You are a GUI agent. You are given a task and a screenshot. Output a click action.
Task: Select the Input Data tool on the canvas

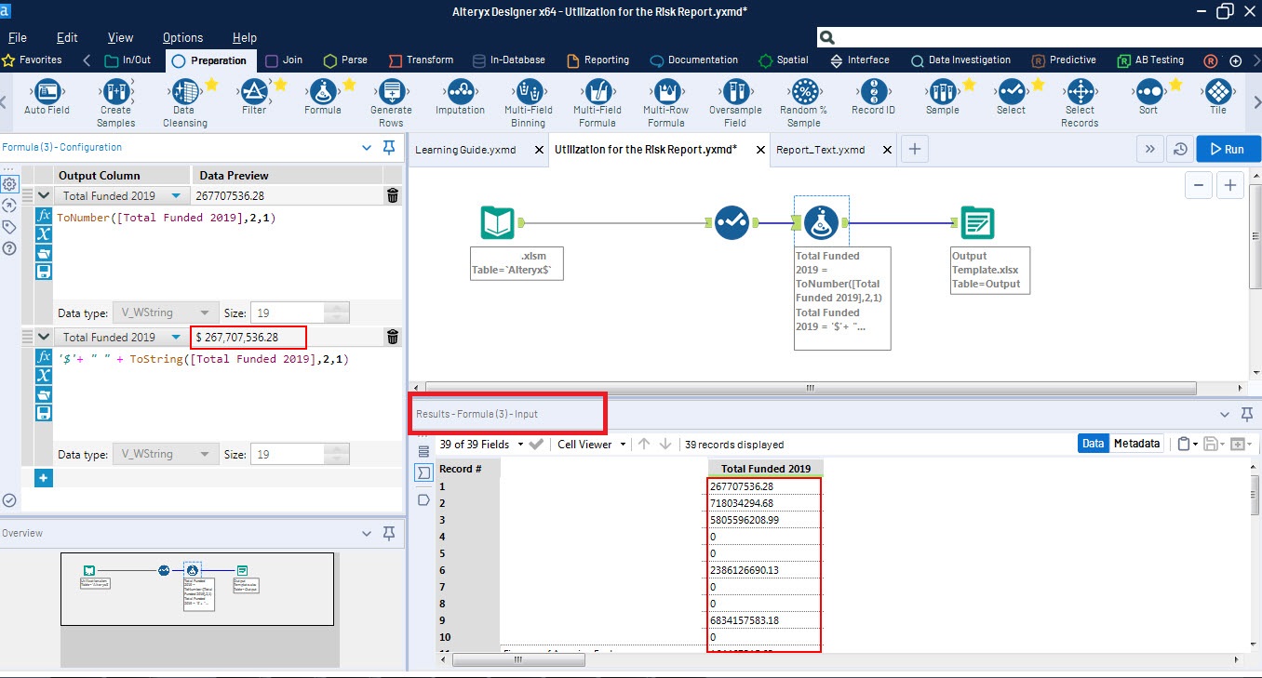(x=497, y=221)
